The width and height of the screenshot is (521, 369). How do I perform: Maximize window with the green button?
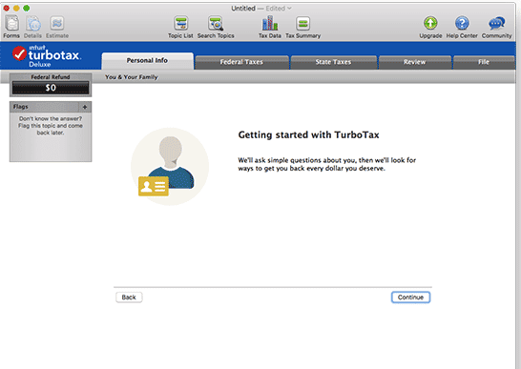[27, 8]
